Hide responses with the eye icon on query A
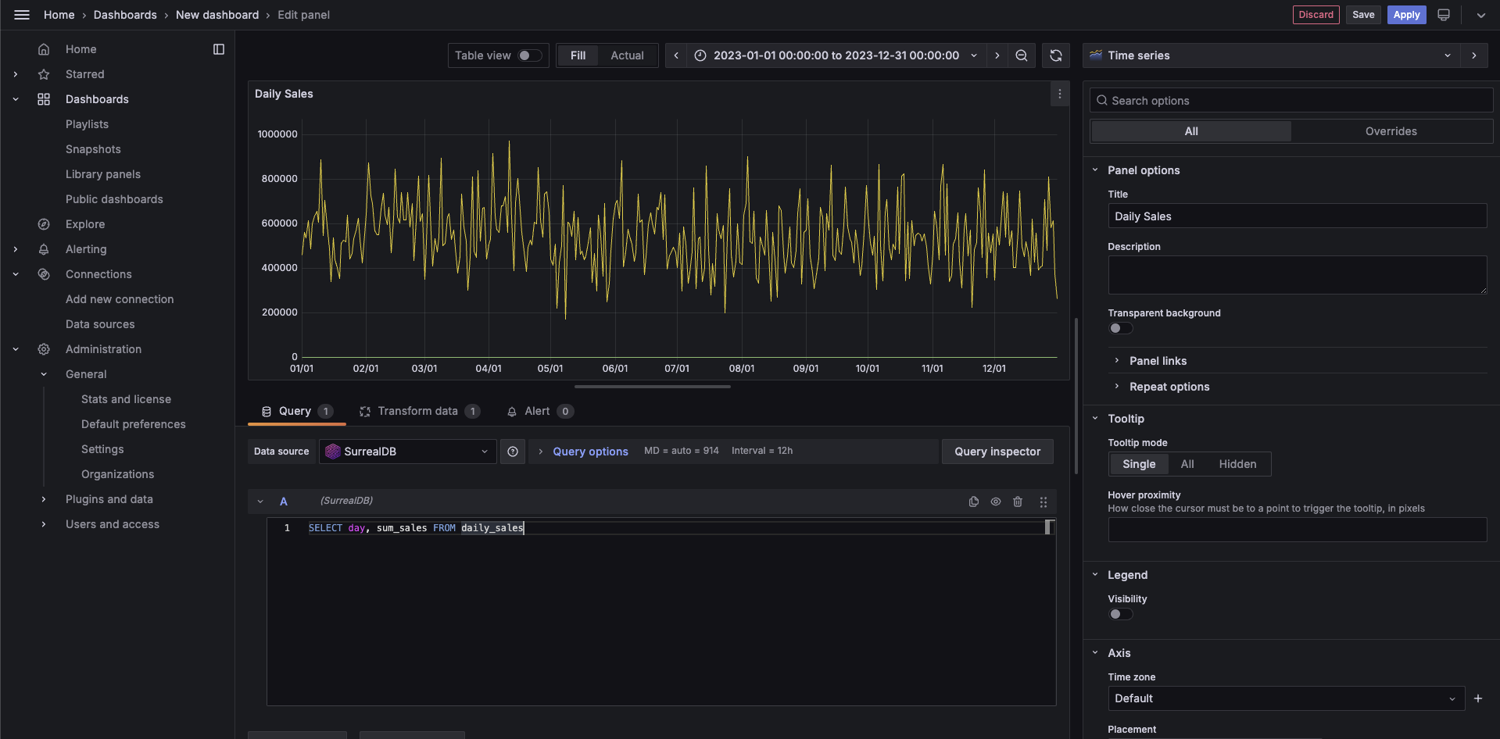The height and width of the screenshot is (739, 1500). click(995, 502)
